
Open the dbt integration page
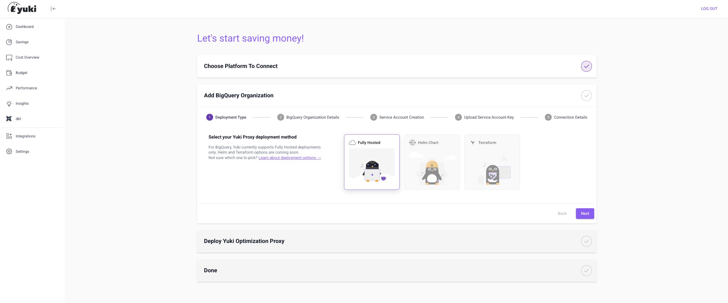[18, 119]
